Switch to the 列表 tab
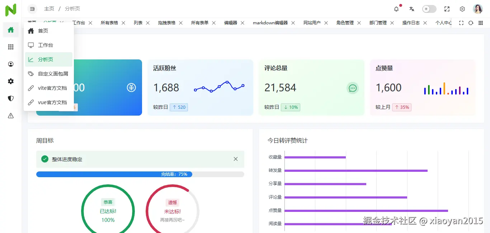Image resolution: width=490 pixels, height=233 pixels. pyautogui.click(x=138, y=23)
